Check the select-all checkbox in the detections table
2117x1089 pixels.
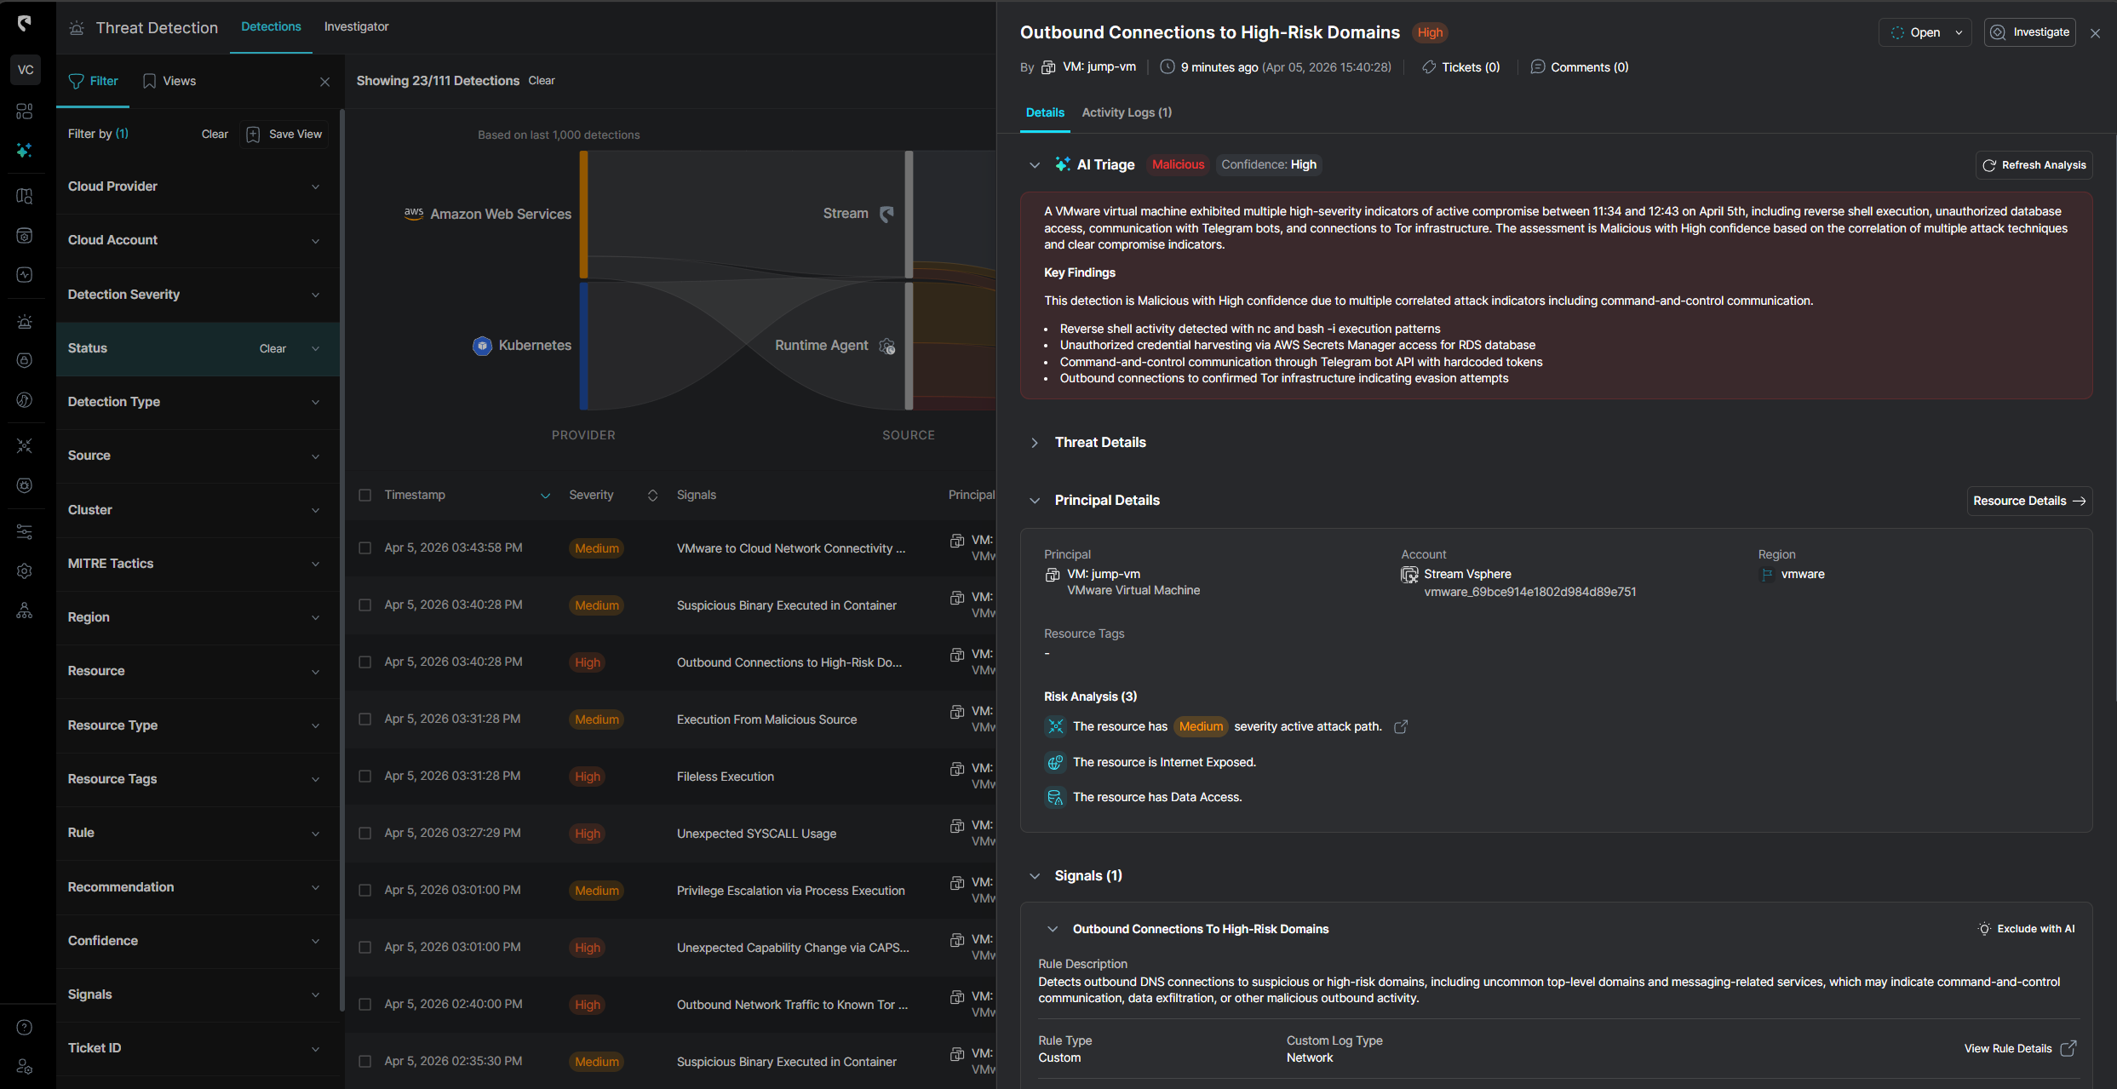365,495
